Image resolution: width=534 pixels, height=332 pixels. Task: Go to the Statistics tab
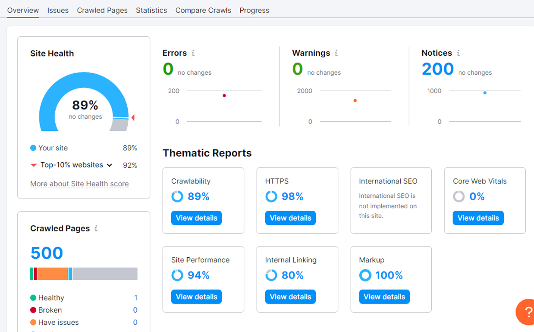[151, 10]
